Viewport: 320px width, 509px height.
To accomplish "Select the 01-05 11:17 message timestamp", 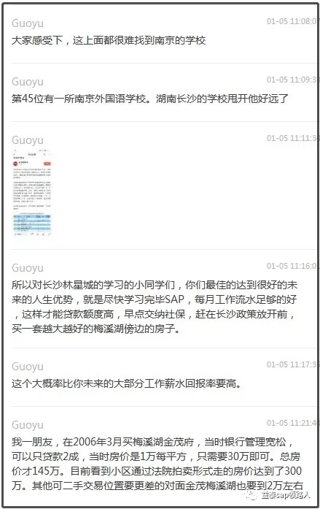I will click(292, 364).
